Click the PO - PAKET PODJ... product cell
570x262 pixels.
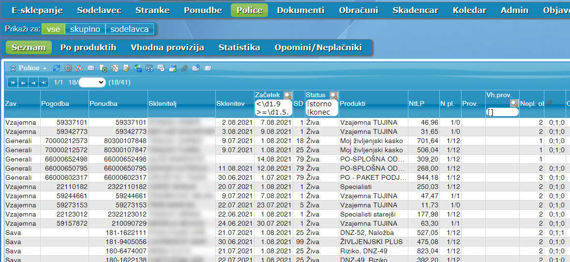374,177
